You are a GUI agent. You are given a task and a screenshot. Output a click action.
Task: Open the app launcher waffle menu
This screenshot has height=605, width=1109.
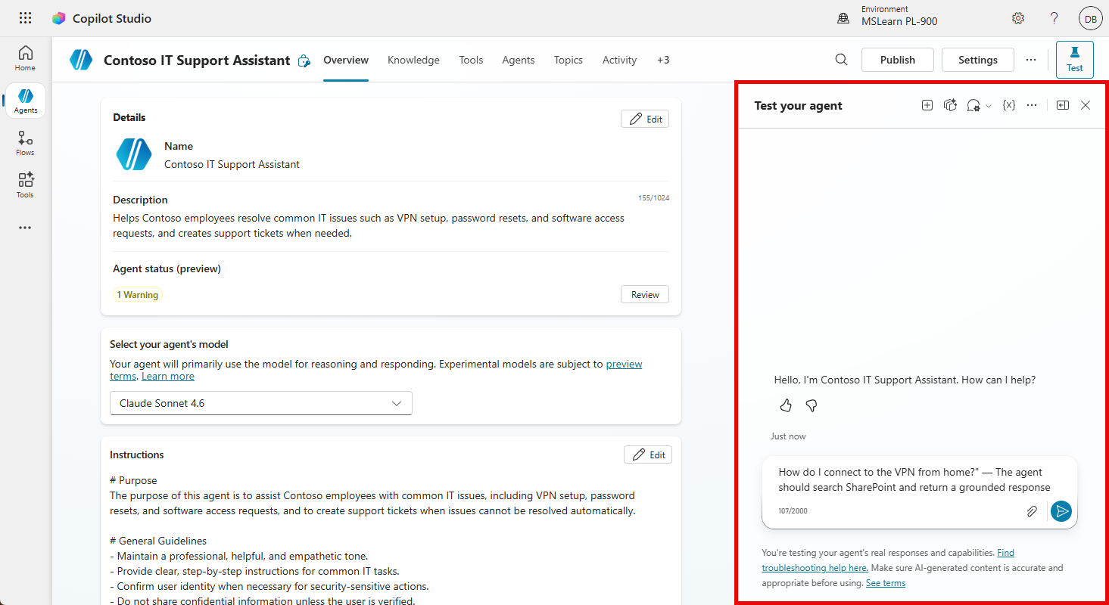[x=25, y=18]
